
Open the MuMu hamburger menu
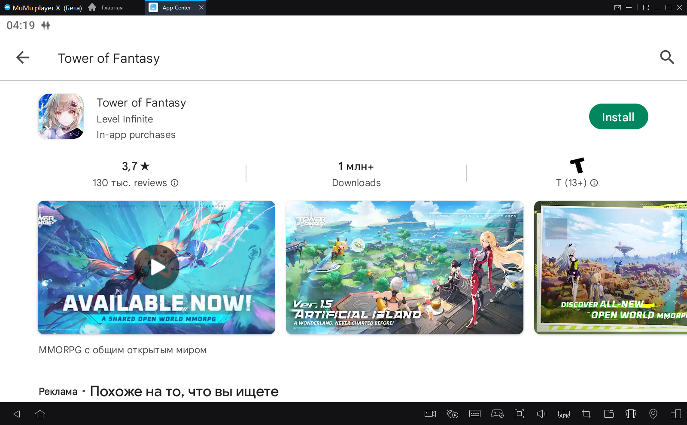(629, 8)
